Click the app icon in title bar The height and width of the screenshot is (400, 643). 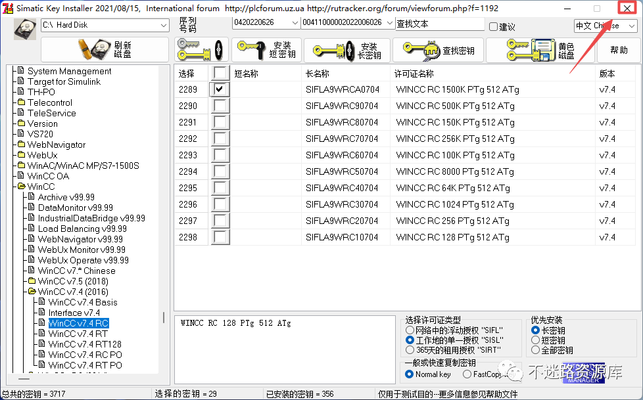coord(7,8)
